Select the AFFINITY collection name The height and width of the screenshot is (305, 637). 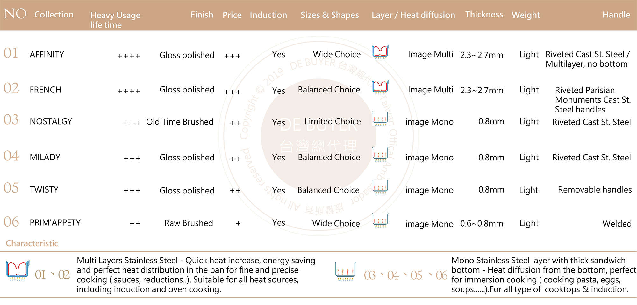[x=47, y=54]
